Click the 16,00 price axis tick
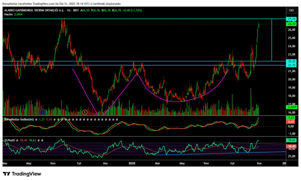The image size is (301, 181). (291, 113)
